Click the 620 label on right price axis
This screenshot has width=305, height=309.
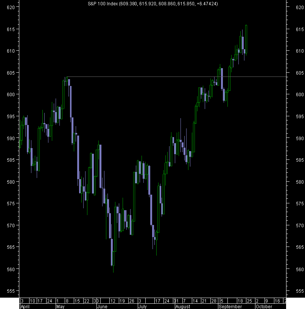click(300, 8)
